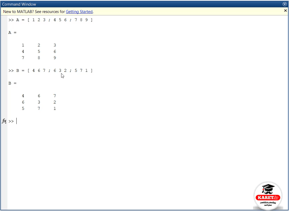Select the "B =" output label
289x211 pixels.
[12, 83]
